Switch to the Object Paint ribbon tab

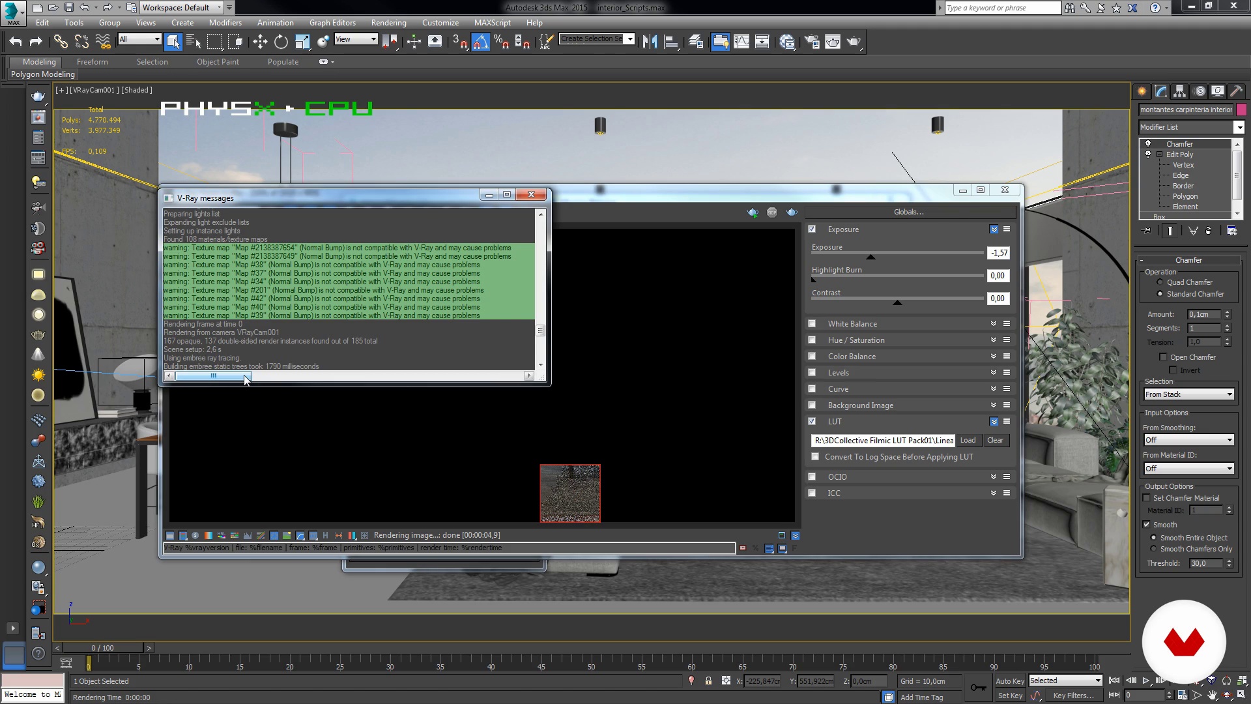pos(218,62)
